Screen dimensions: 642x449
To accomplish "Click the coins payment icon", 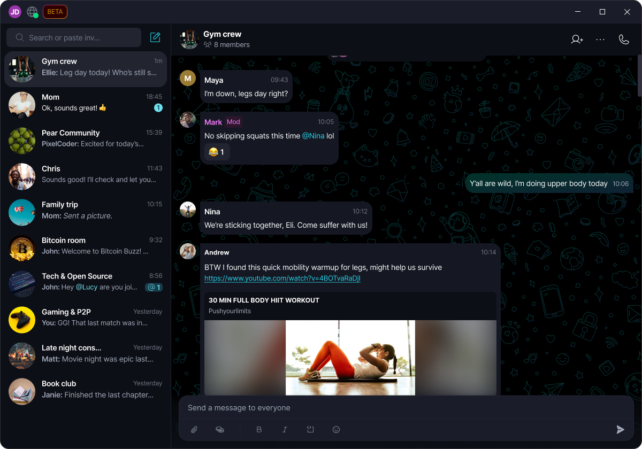I will click(219, 429).
